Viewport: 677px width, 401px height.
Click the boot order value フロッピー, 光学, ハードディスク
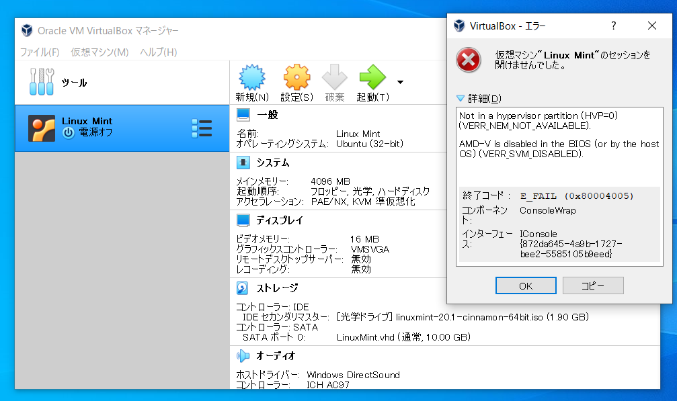pyautogui.click(x=370, y=191)
